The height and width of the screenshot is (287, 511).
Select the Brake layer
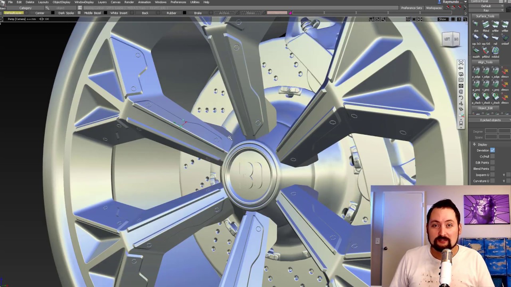point(198,13)
